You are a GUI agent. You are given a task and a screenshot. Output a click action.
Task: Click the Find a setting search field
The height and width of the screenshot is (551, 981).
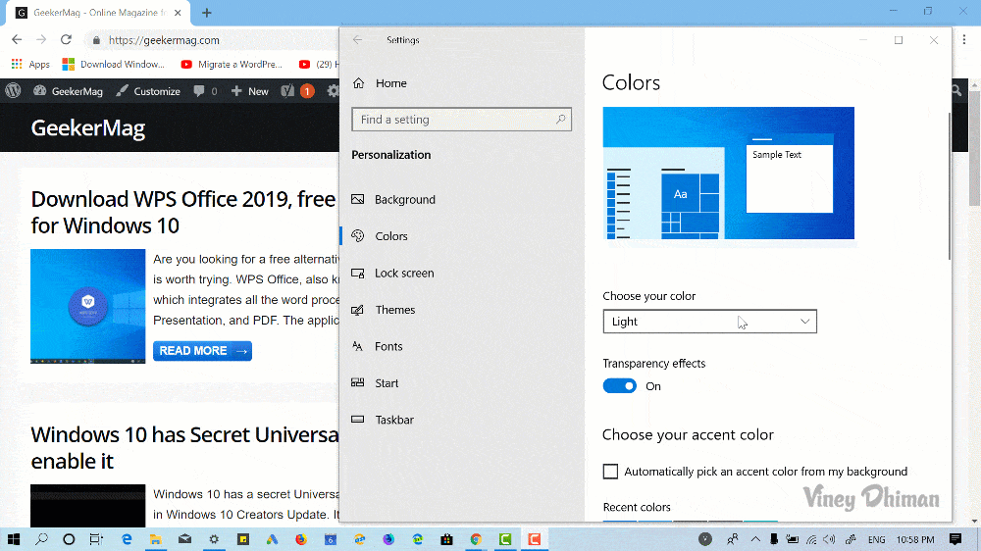[462, 120]
